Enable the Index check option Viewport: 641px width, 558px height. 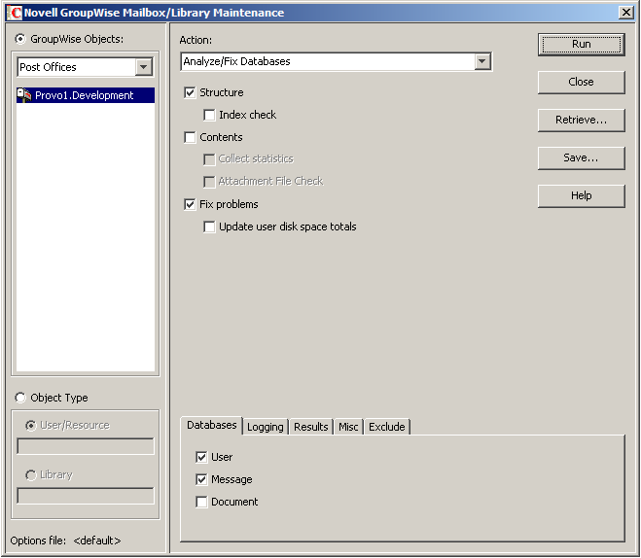pyautogui.click(x=209, y=115)
